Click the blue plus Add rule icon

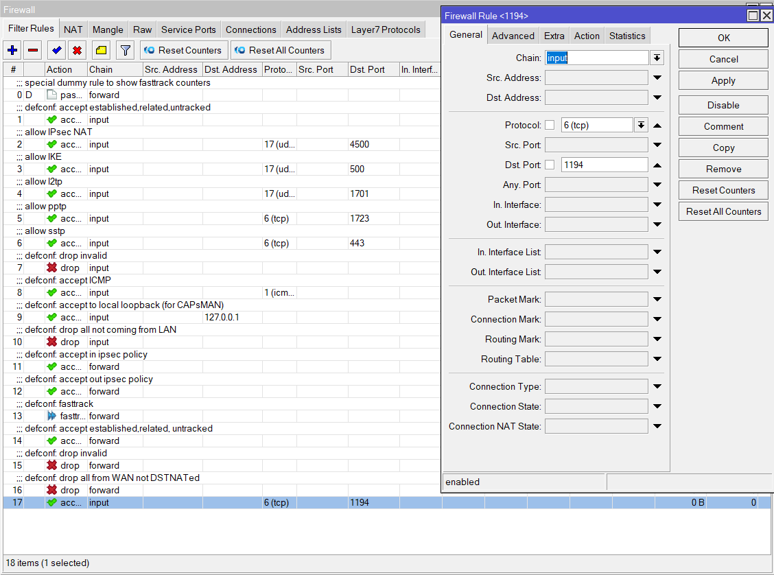pos(12,50)
